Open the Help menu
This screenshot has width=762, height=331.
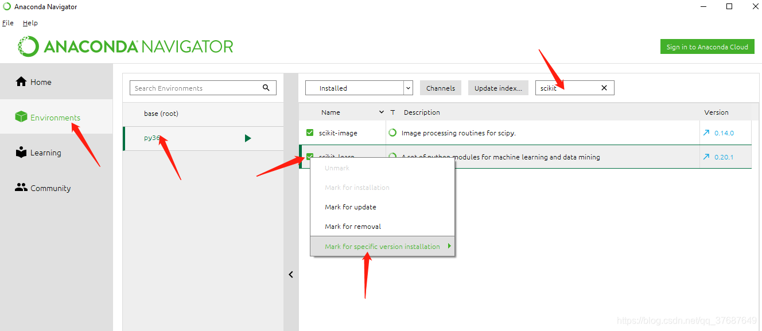tap(30, 23)
